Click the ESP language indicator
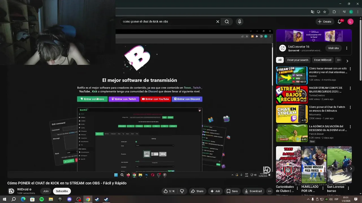 click(337, 199)
